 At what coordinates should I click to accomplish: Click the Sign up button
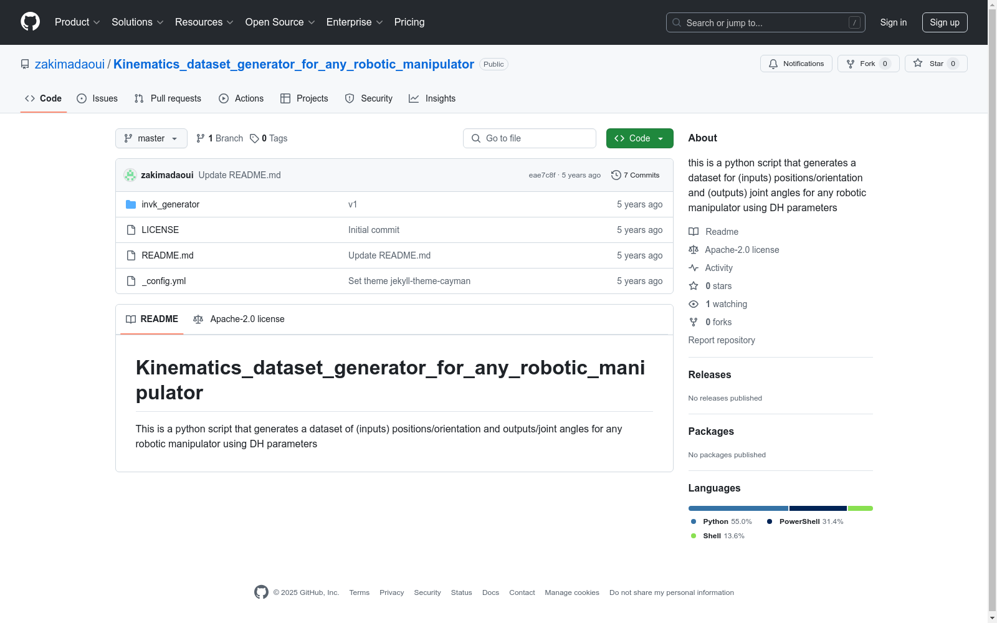pyautogui.click(x=945, y=22)
